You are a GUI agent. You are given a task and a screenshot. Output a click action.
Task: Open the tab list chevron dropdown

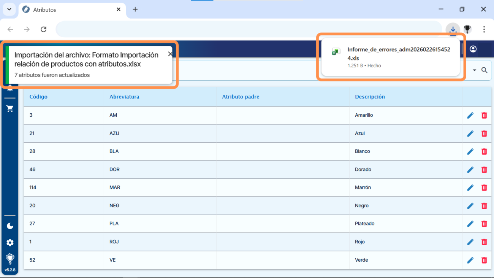coord(9,10)
